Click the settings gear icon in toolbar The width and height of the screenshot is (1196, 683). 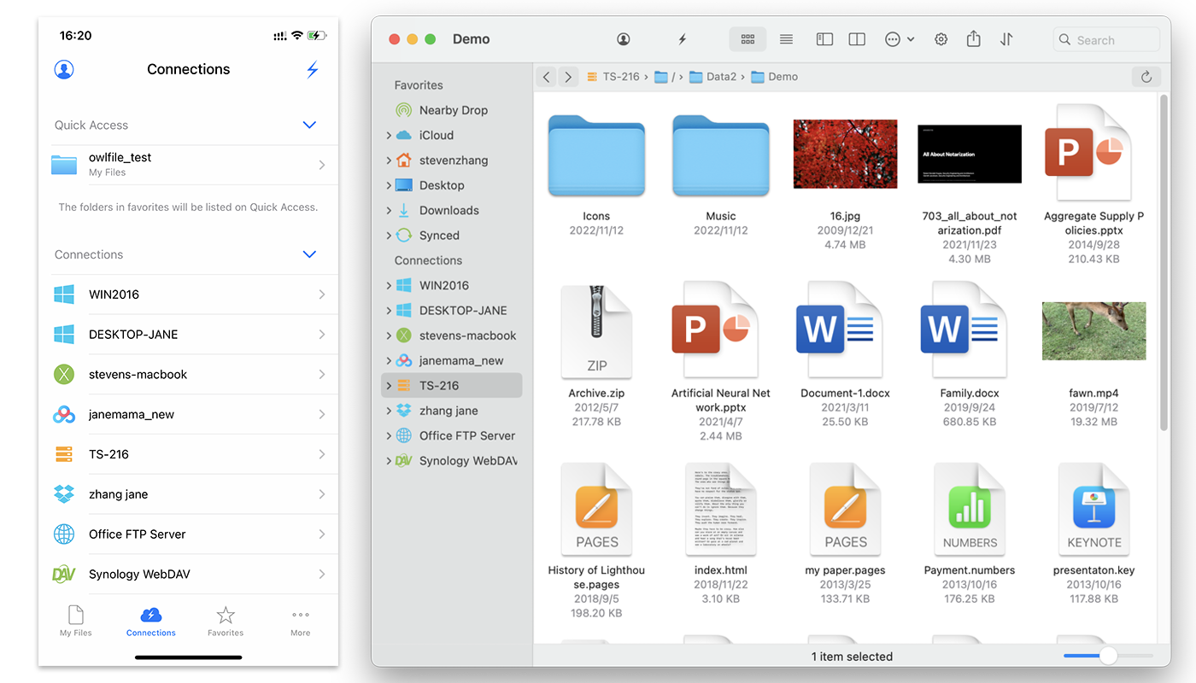(941, 39)
